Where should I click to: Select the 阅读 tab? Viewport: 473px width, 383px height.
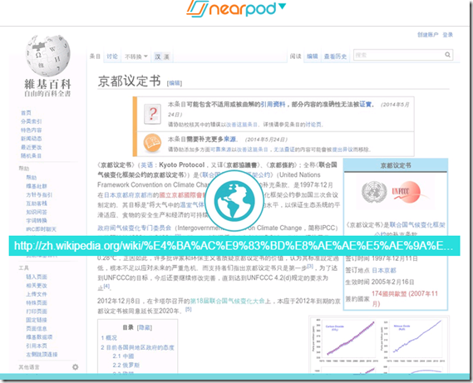[295, 56]
